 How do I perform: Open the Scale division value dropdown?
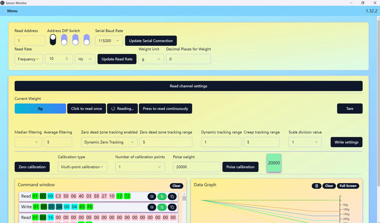pos(305,142)
